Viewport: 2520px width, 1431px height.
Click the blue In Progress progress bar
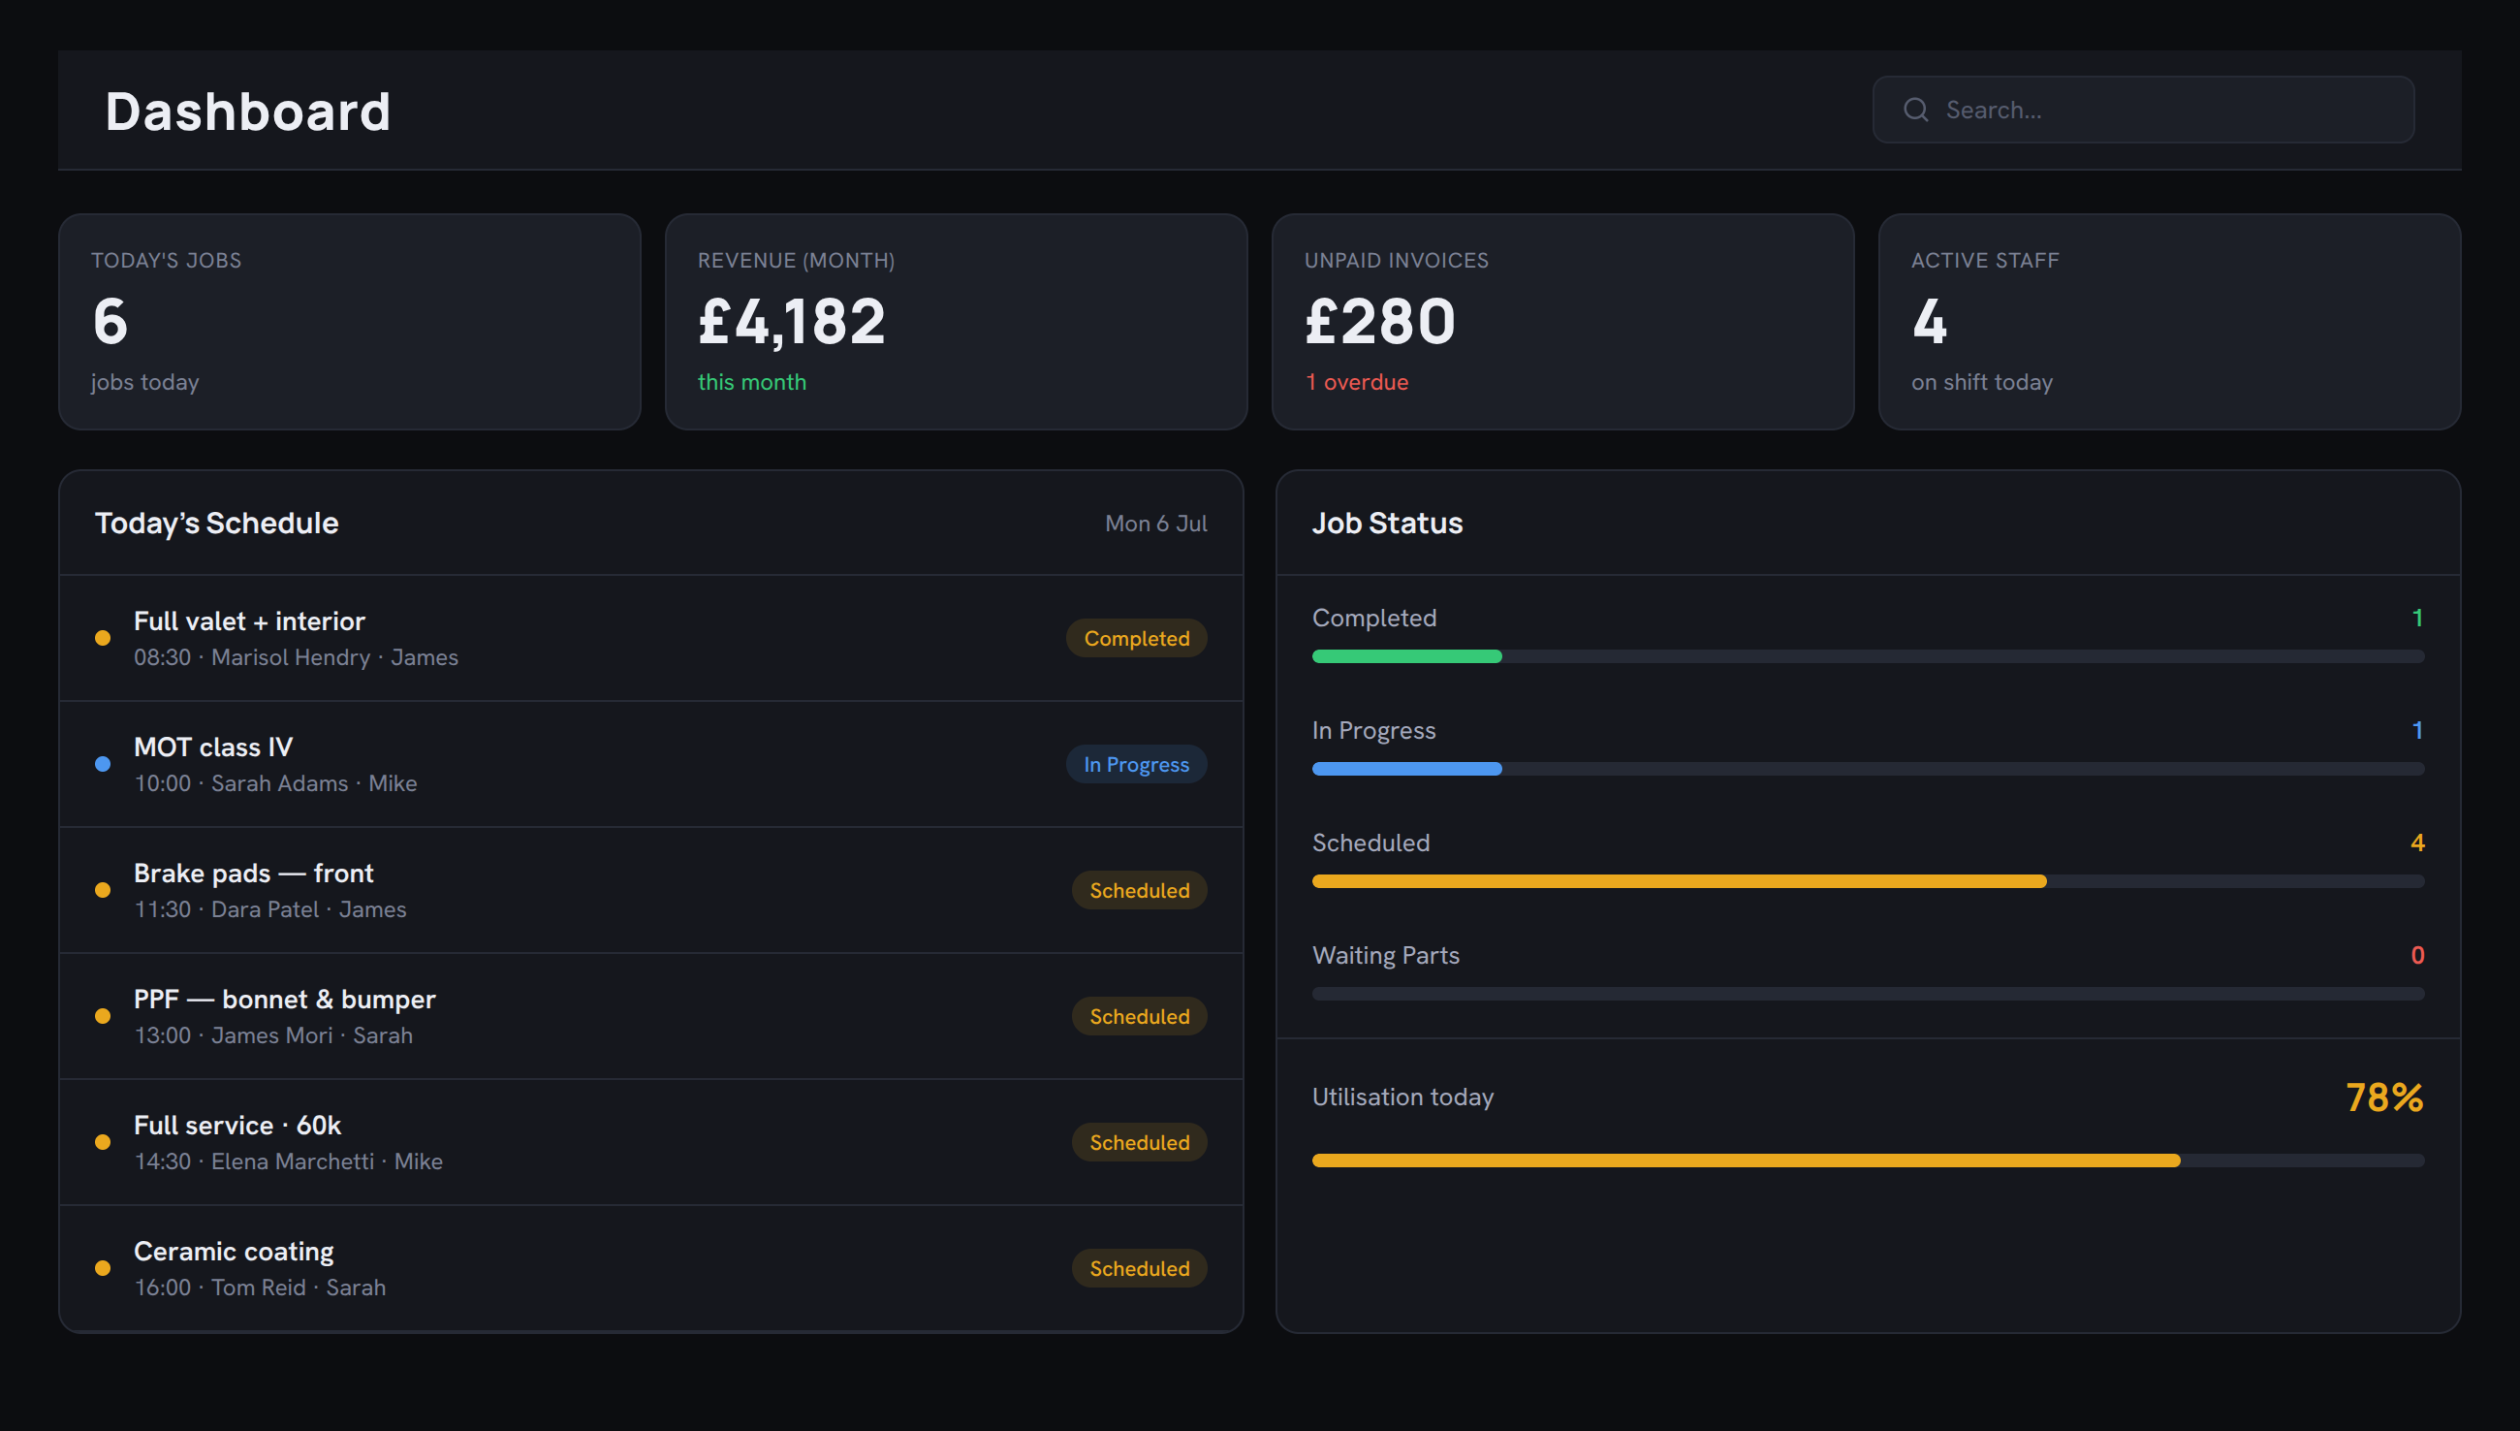(x=1407, y=769)
